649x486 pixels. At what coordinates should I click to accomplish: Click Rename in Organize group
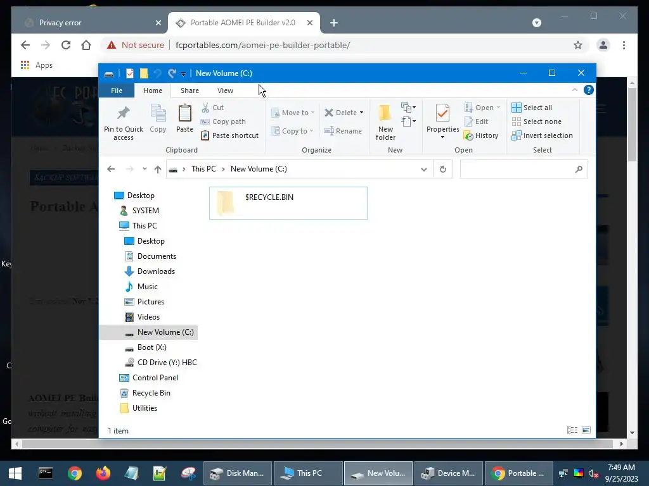click(x=343, y=131)
